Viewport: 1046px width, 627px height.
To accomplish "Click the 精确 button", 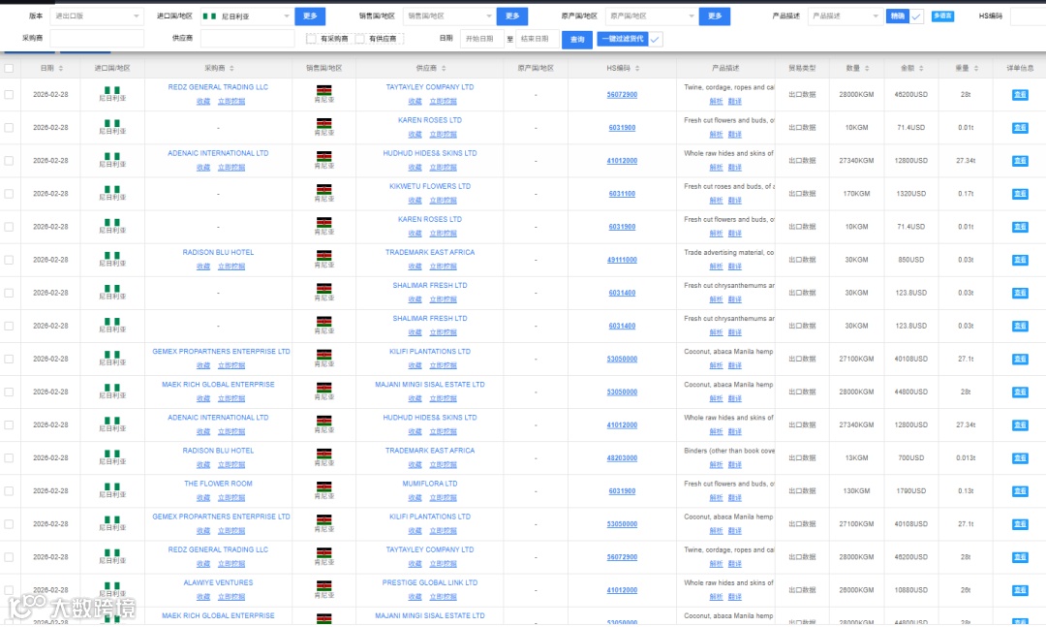I will point(897,16).
